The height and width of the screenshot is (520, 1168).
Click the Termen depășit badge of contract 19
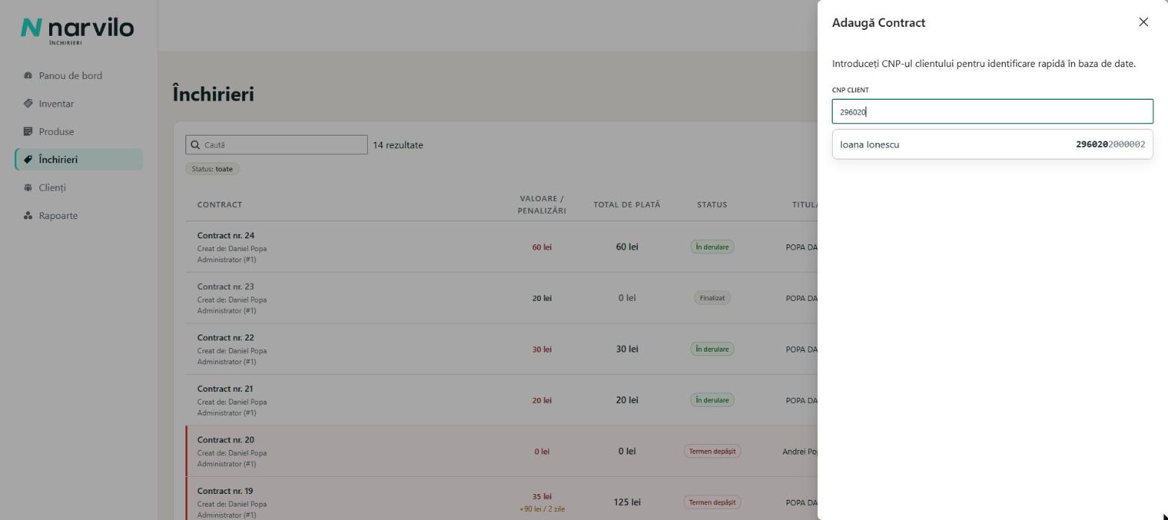712,502
